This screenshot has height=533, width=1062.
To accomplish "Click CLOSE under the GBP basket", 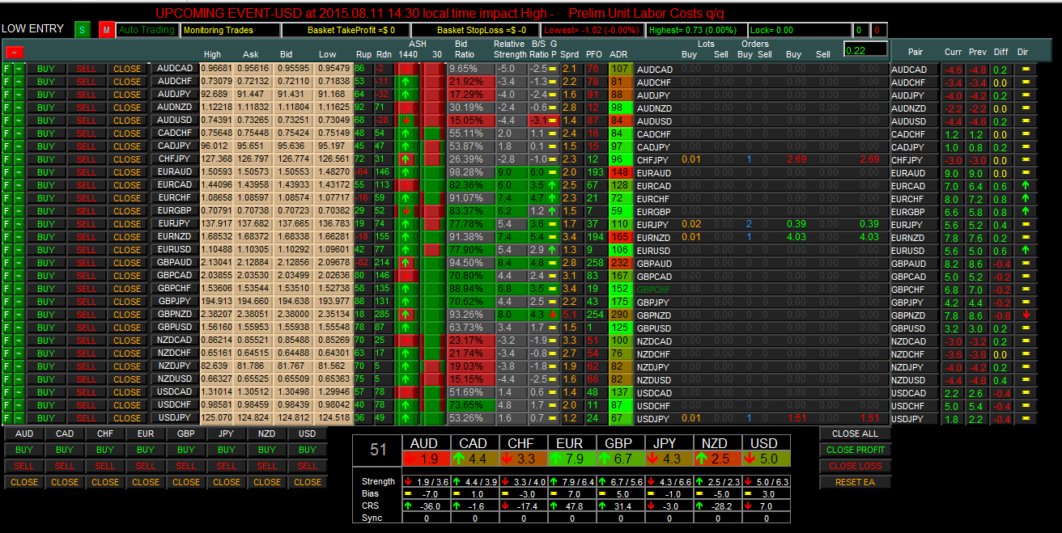I will click(x=186, y=482).
